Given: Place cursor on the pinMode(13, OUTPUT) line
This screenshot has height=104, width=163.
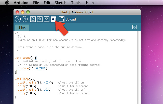Looking at the screenshot, I should click(x=33, y=68).
